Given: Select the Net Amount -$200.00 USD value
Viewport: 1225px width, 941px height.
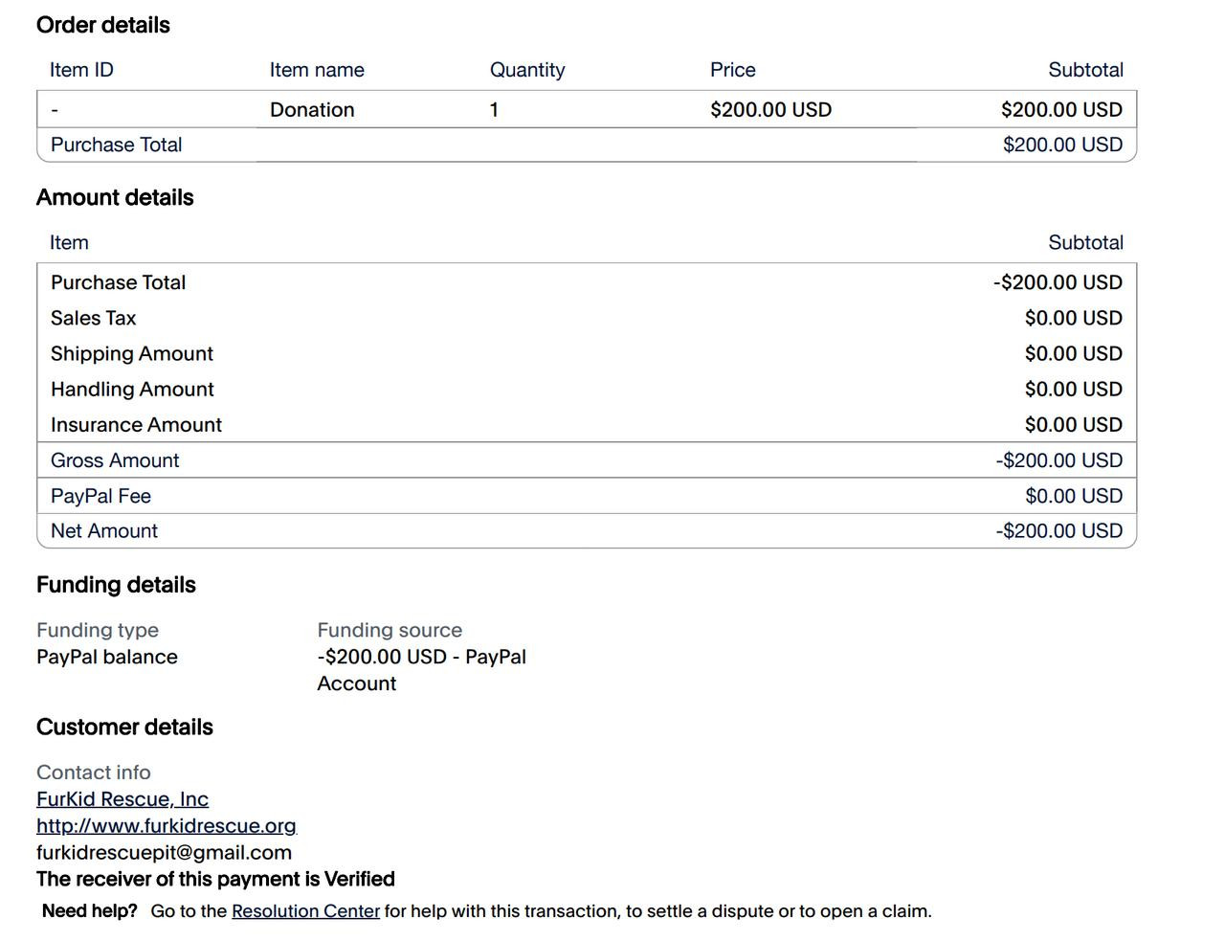Looking at the screenshot, I should [1058, 531].
